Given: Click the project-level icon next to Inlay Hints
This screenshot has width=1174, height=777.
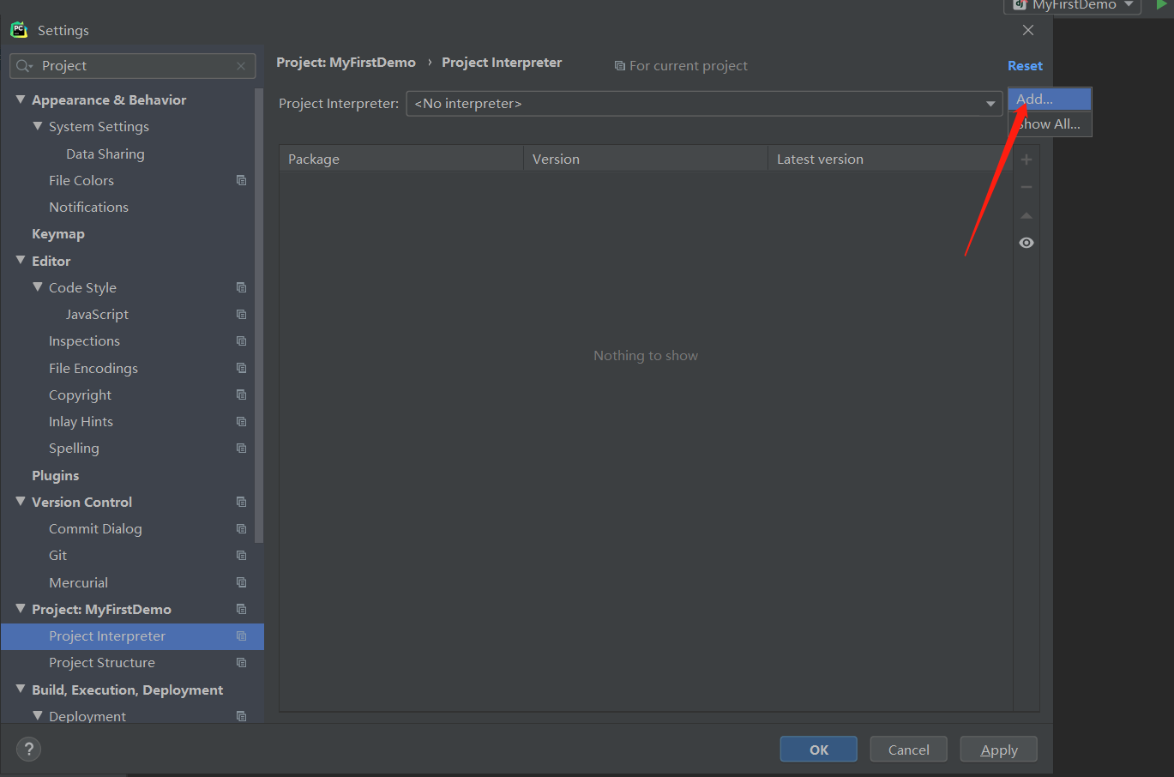Looking at the screenshot, I should (241, 421).
